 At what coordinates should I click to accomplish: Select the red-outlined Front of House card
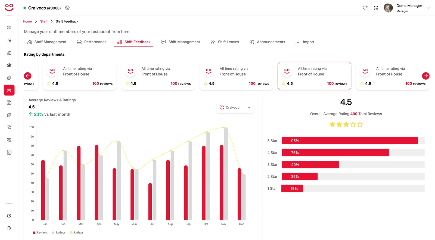pyautogui.click(x=314, y=76)
